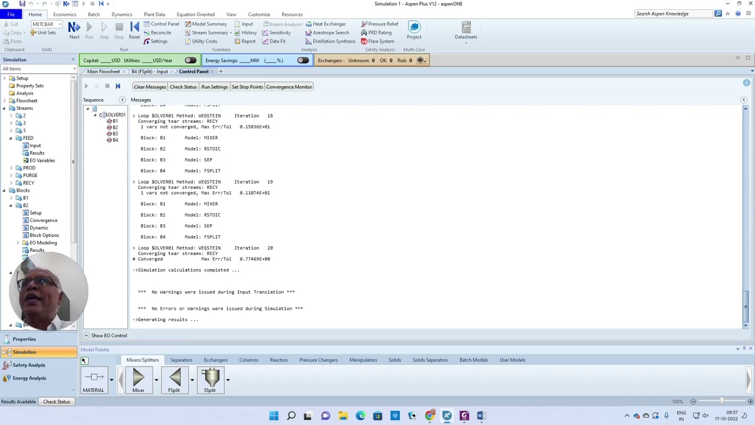Open the Control Panel ribbon button
The image size is (755, 425).
click(x=161, y=24)
